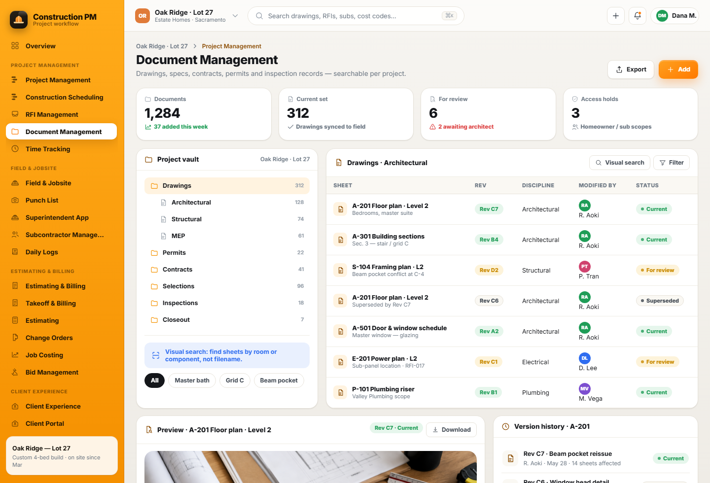The height and width of the screenshot is (483, 710).
Task: Open RFI Management page
Action: [x=61, y=114]
